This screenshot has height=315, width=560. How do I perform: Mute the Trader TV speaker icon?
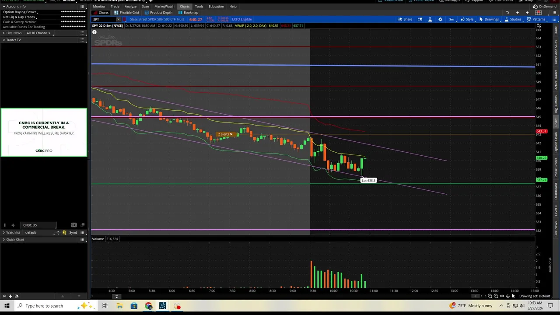tap(13, 225)
